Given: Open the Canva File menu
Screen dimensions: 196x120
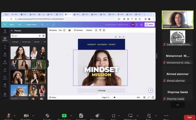Looking at the screenshot, I should (x=20, y=24).
